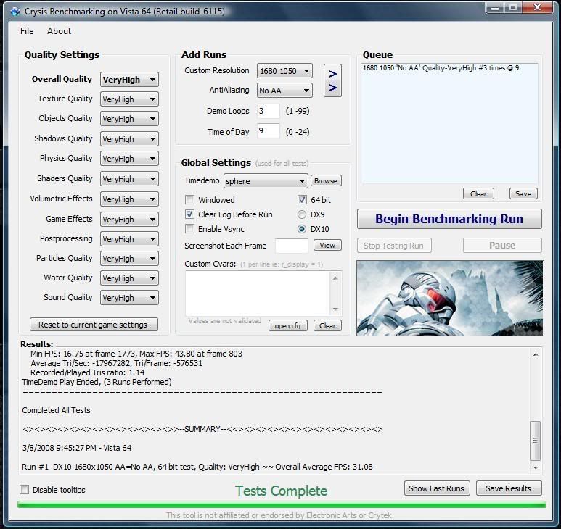Click the Crysis nanosuit artwork image

pos(450,298)
